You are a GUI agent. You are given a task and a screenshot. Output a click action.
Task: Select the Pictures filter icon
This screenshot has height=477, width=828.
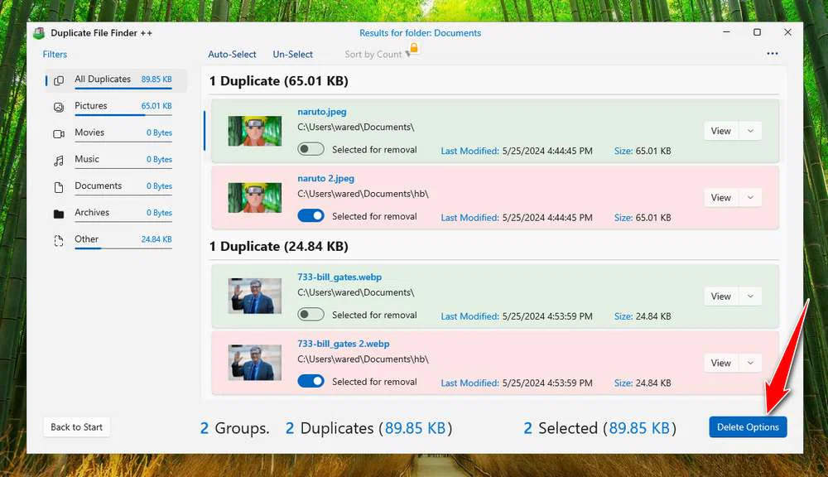click(x=57, y=106)
